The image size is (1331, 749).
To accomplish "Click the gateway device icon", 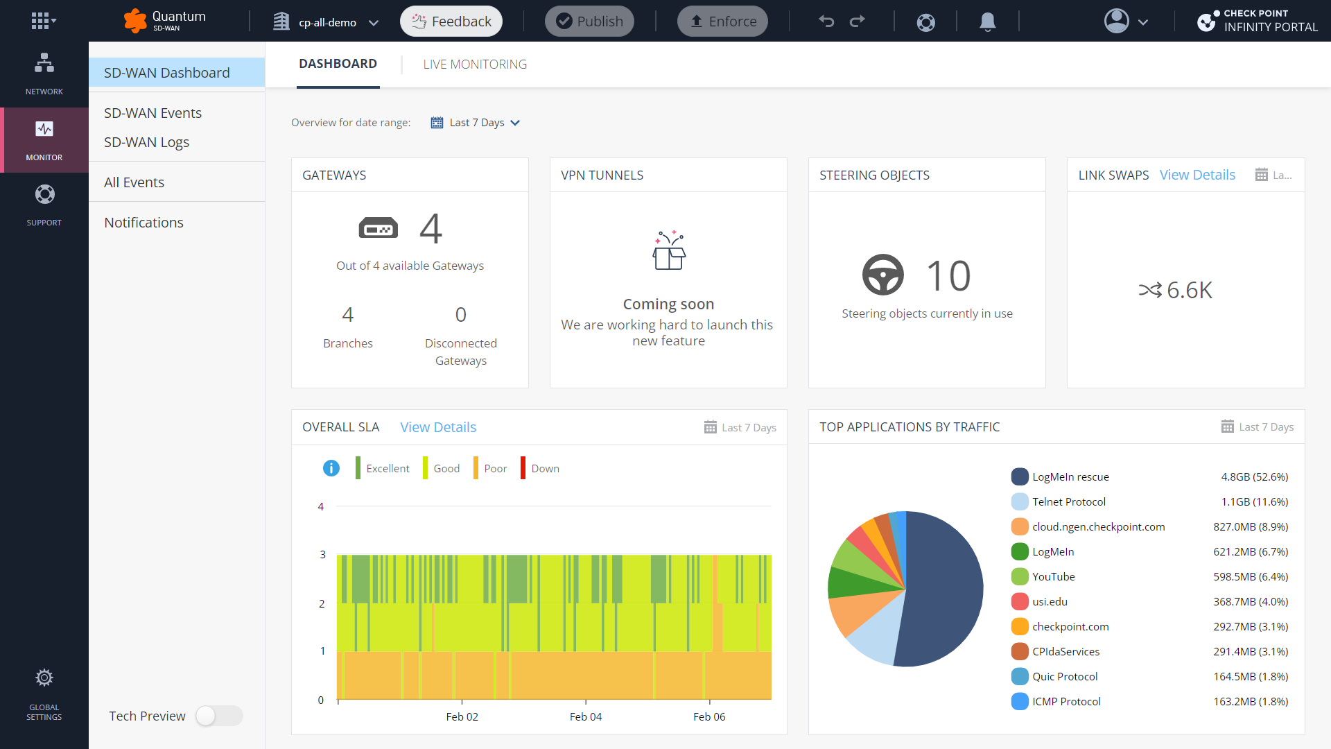I will (378, 228).
